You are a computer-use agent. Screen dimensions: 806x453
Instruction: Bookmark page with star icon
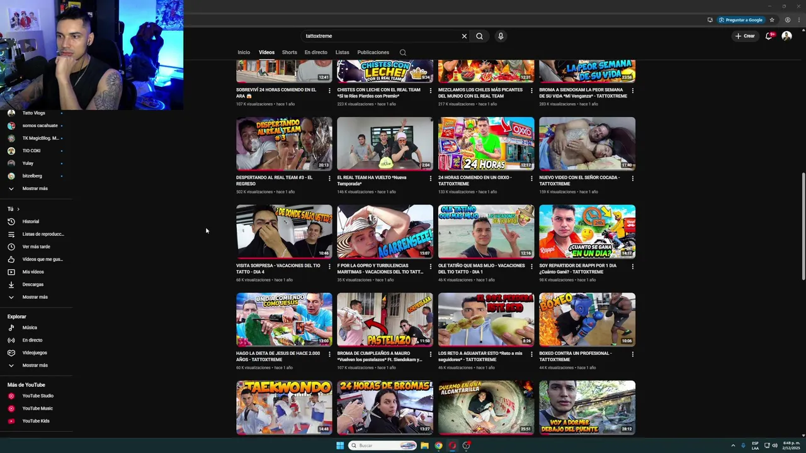click(x=772, y=20)
